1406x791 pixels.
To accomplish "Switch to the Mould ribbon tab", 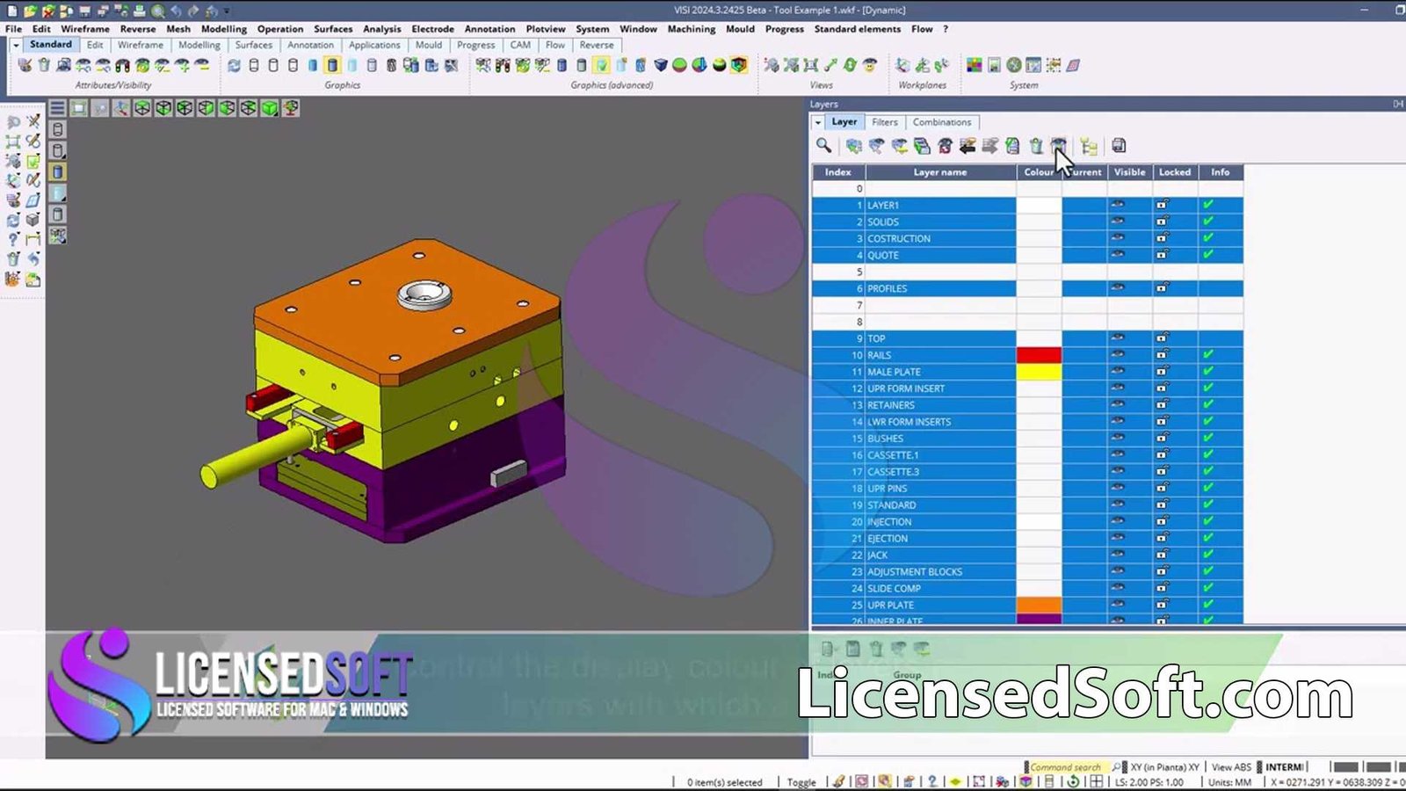I will pos(429,45).
